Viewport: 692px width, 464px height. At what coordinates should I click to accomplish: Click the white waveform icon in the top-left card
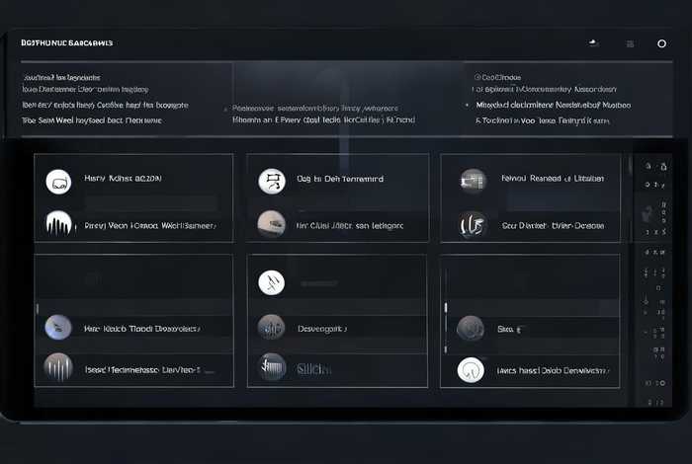[59, 225]
